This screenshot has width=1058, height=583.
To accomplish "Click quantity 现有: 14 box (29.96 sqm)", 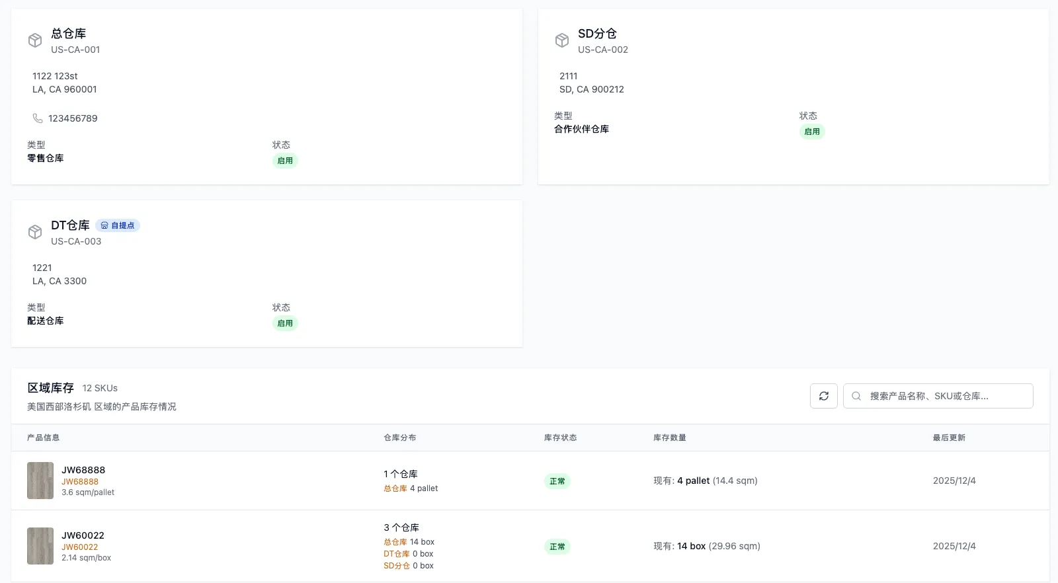I will click(707, 546).
